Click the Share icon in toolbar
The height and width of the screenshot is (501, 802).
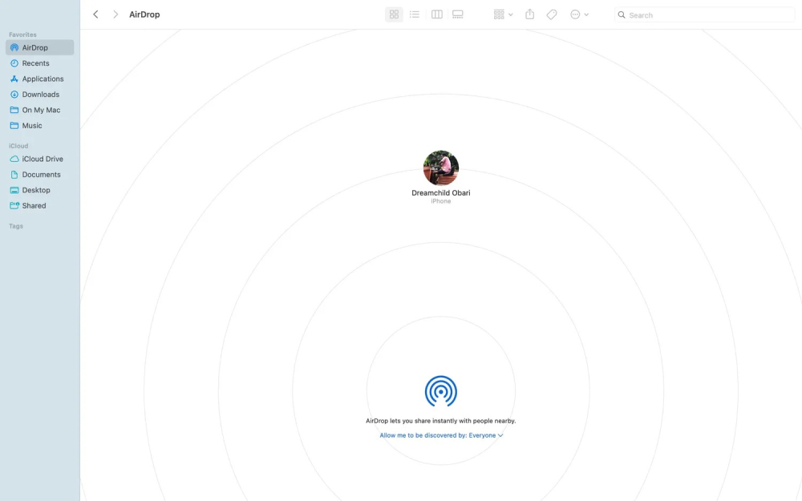pos(529,14)
